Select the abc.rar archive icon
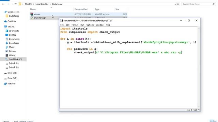The width and height of the screenshot is (218, 122). 32,14
